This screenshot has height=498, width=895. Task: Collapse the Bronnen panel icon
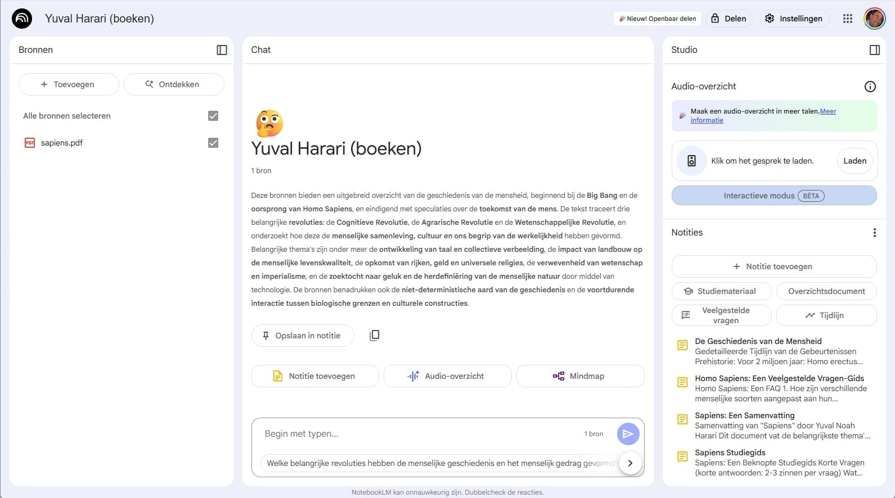click(222, 50)
